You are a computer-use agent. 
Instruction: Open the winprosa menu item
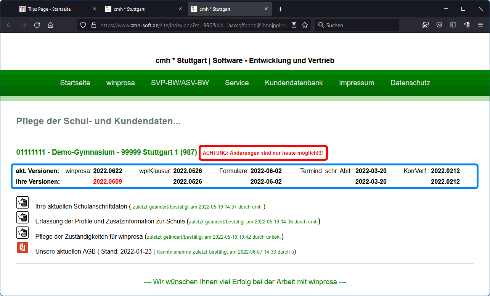pyautogui.click(x=120, y=83)
